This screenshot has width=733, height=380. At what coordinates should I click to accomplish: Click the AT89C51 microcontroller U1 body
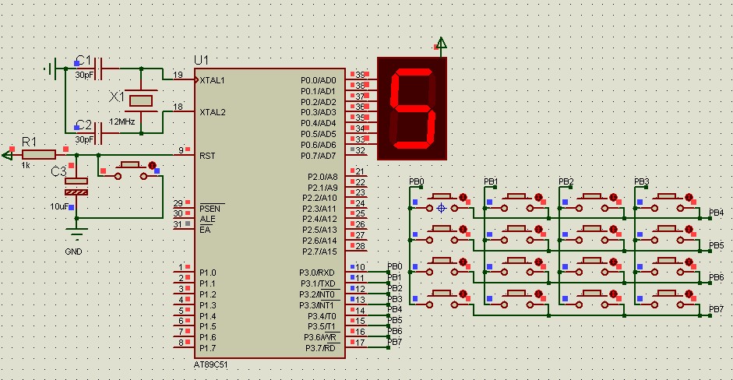(265, 210)
